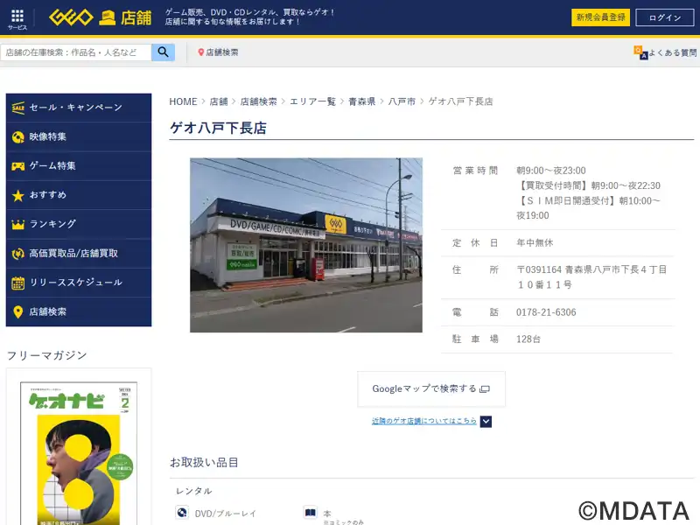Open リリーススケジュール menu item

coord(79,283)
